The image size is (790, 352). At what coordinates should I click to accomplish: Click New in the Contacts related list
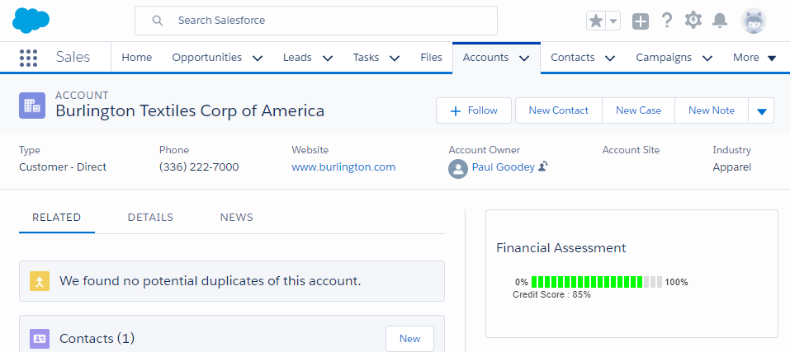[409, 339]
